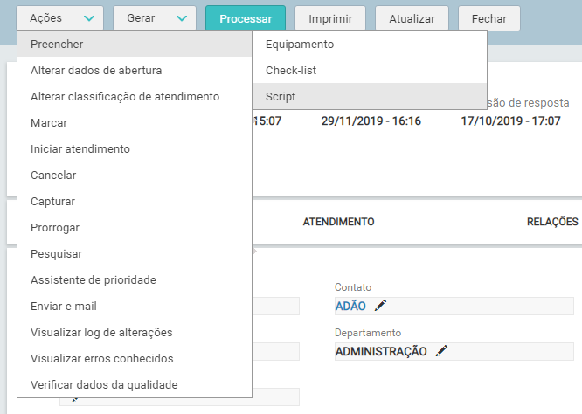Edit Contato with the pencil icon
The width and height of the screenshot is (582, 414).
pyautogui.click(x=380, y=306)
